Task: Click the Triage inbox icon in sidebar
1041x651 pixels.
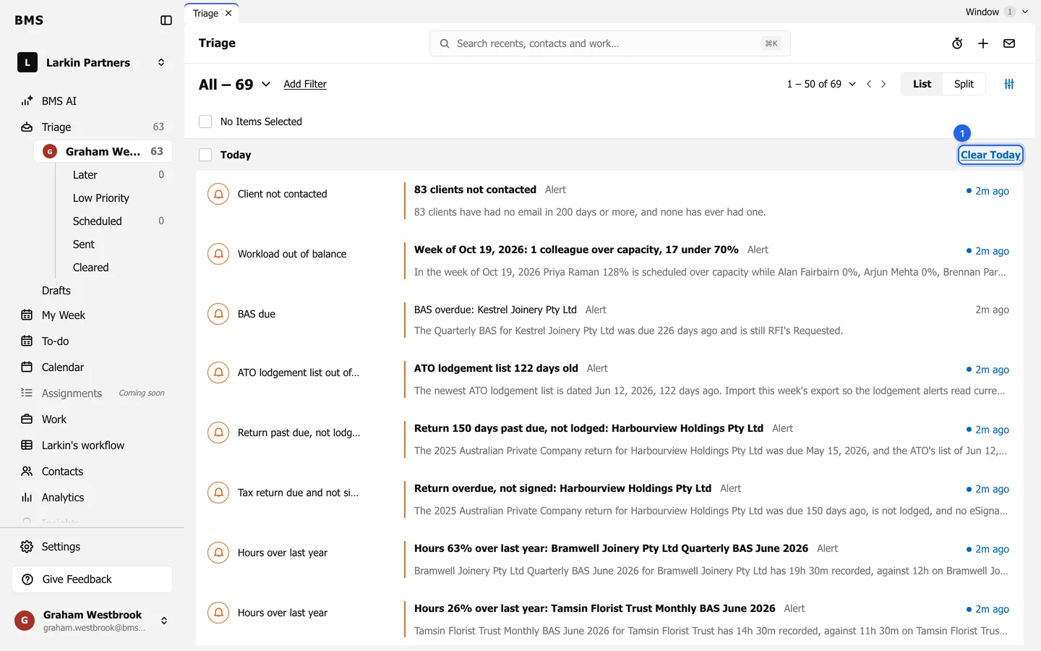Action: (27, 127)
